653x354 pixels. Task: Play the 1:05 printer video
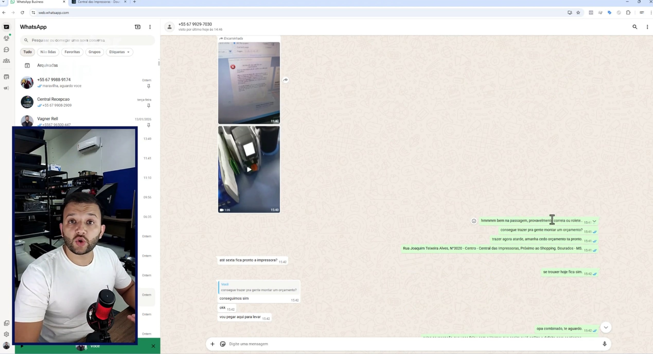coord(249,169)
